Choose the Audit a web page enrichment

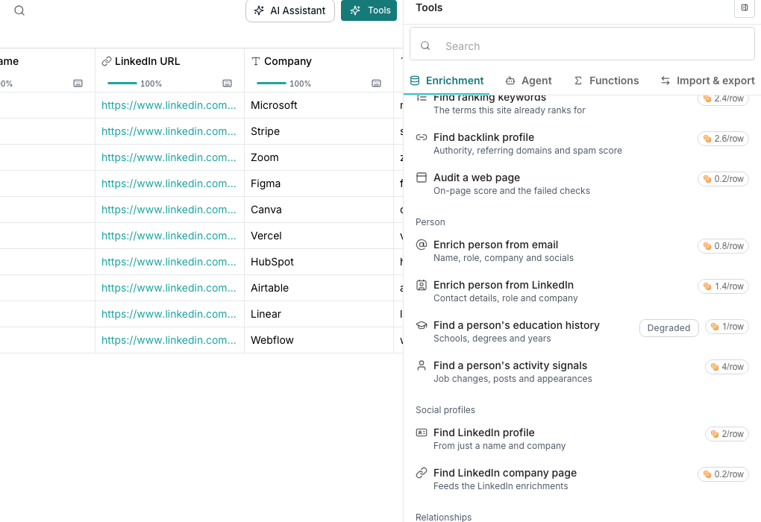click(x=582, y=184)
